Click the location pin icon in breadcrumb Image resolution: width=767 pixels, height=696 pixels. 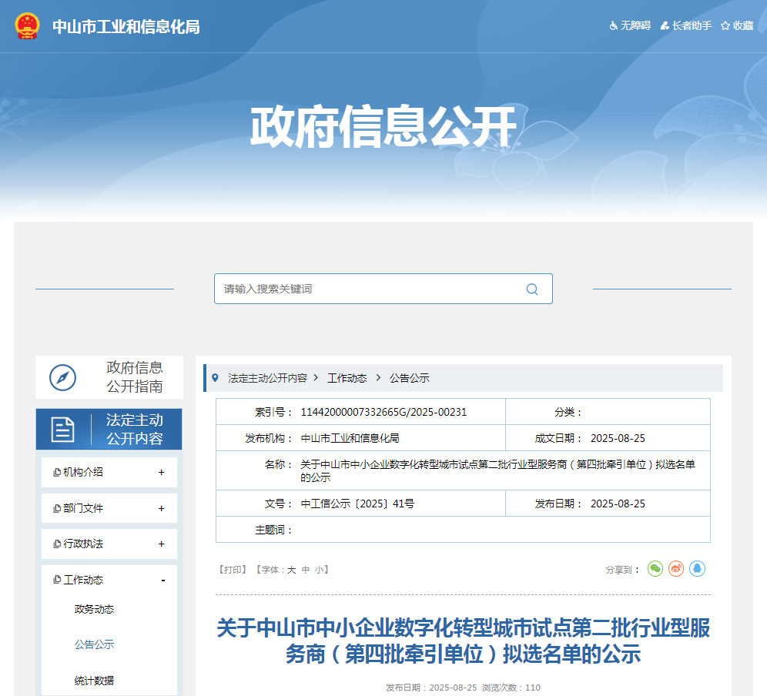(215, 378)
